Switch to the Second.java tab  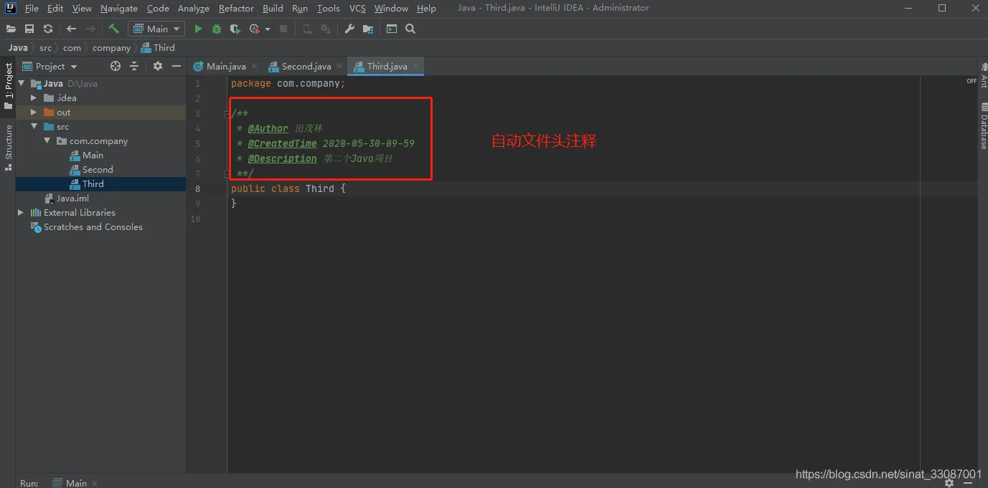coord(306,66)
